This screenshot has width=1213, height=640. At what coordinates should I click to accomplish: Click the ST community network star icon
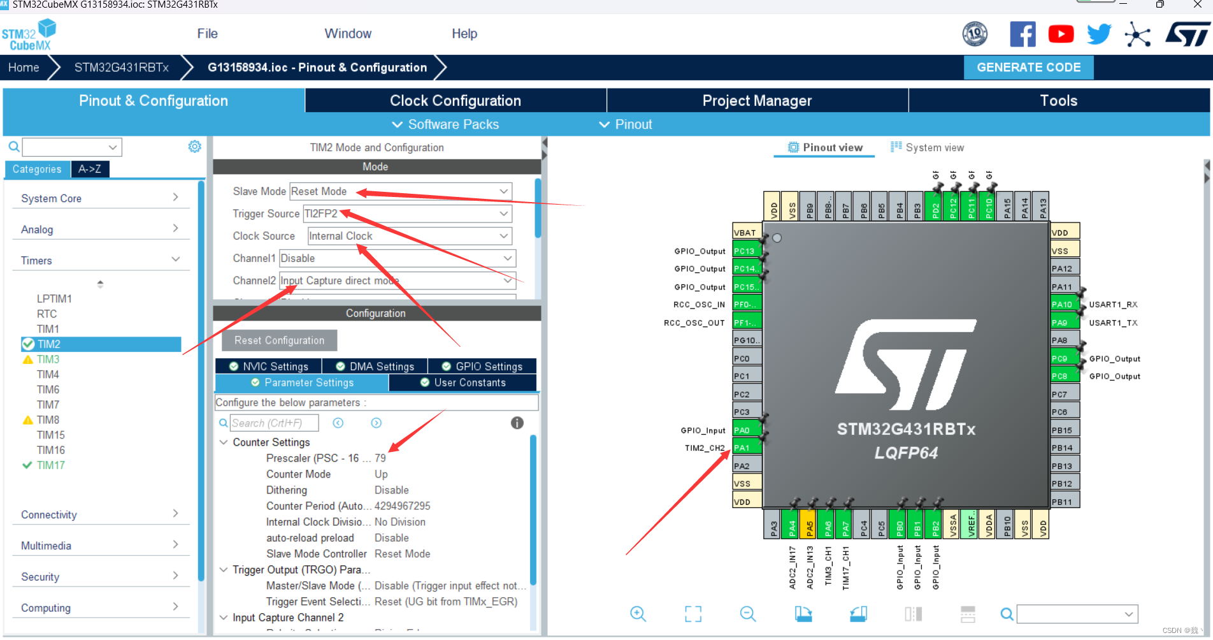point(1137,34)
